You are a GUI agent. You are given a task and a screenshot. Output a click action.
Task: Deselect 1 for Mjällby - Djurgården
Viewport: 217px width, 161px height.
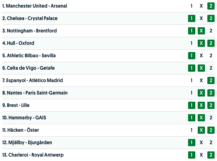(x=192, y=143)
